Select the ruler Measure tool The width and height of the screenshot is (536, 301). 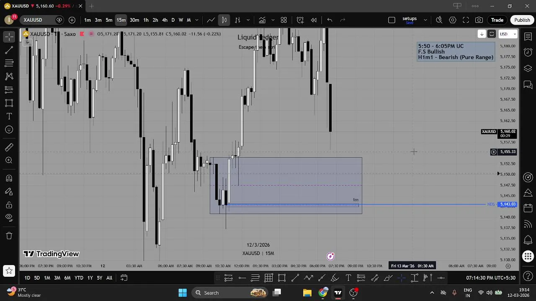(x=9, y=147)
